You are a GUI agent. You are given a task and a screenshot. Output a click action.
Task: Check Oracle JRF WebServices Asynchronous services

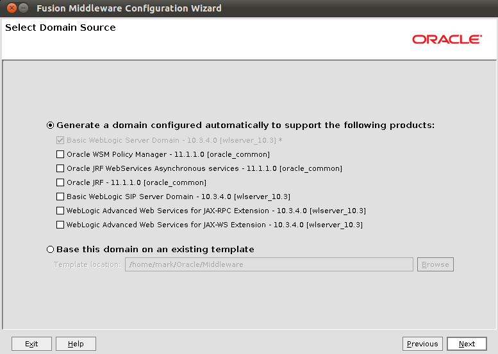(60, 168)
